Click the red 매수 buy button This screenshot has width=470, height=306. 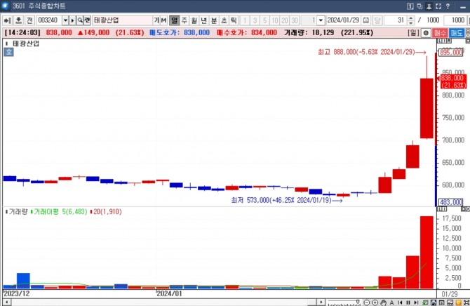[x=440, y=33]
